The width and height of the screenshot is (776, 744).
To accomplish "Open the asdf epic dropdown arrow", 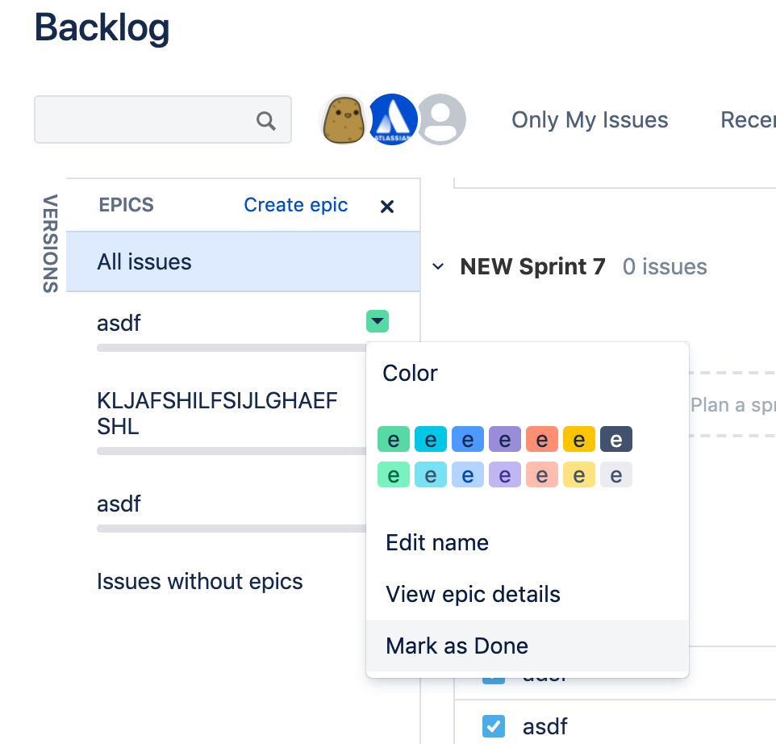I will tap(377, 321).
